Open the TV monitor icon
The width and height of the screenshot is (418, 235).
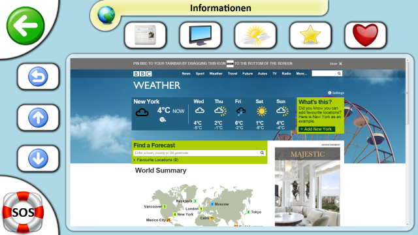click(x=201, y=35)
